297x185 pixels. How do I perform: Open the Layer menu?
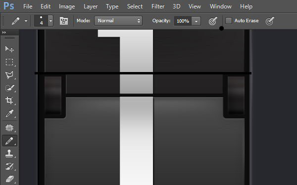(91, 6)
